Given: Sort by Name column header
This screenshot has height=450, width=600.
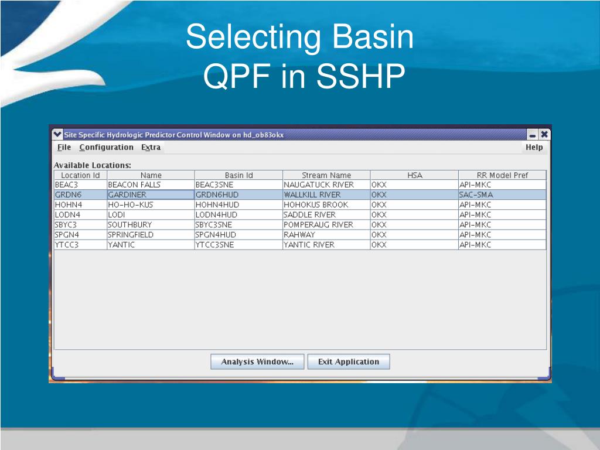Looking at the screenshot, I should pyautogui.click(x=151, y=175).
